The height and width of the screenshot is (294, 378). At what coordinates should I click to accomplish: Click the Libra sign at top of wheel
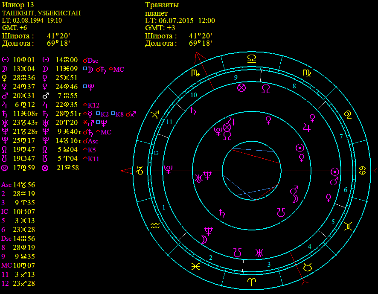[x=252, y=59]
